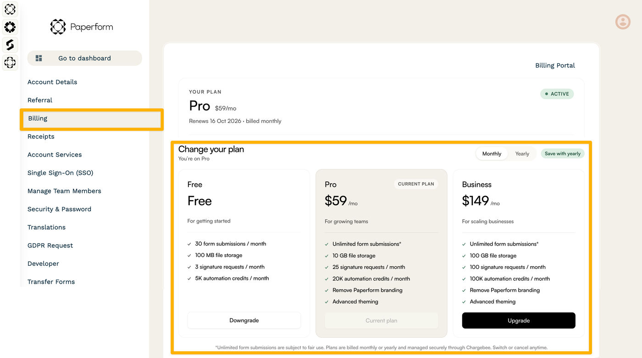
Task: Open the Billing Portal link
Action: (555, 66)
